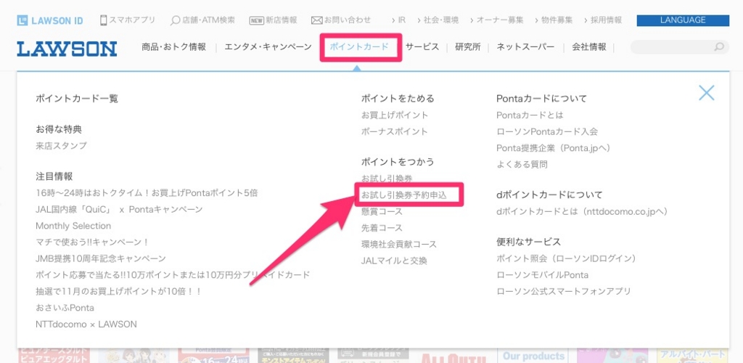Open 商品・おトク情報 menu
The image size is (743, 363).
[x=174, y=47]
